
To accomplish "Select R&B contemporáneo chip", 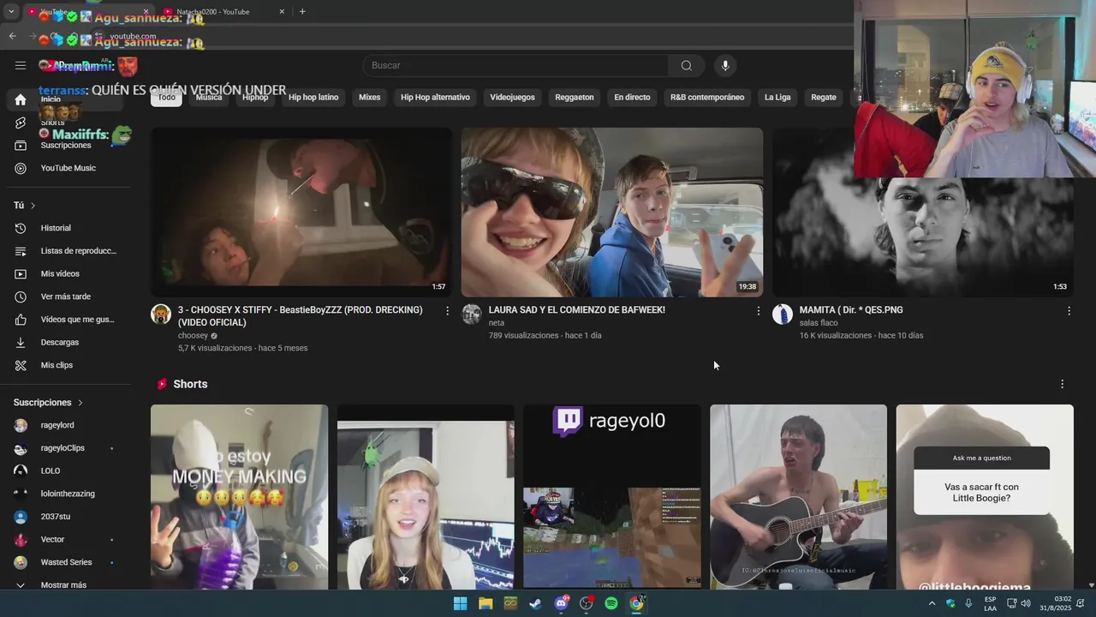I will click(707, 98).
